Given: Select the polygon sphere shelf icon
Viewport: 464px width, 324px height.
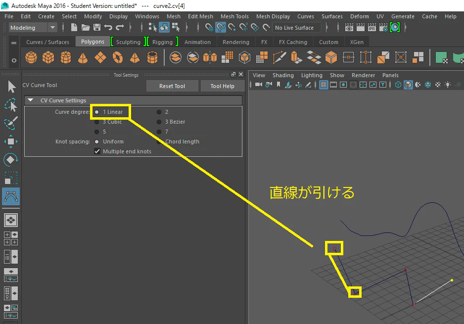Looking at the screenshot, I should [x=31, y=57].
